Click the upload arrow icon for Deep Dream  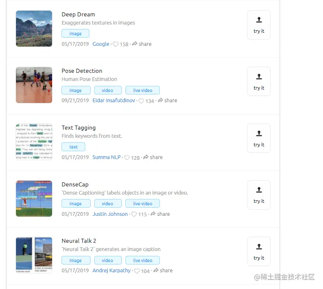tap(259, 20)
